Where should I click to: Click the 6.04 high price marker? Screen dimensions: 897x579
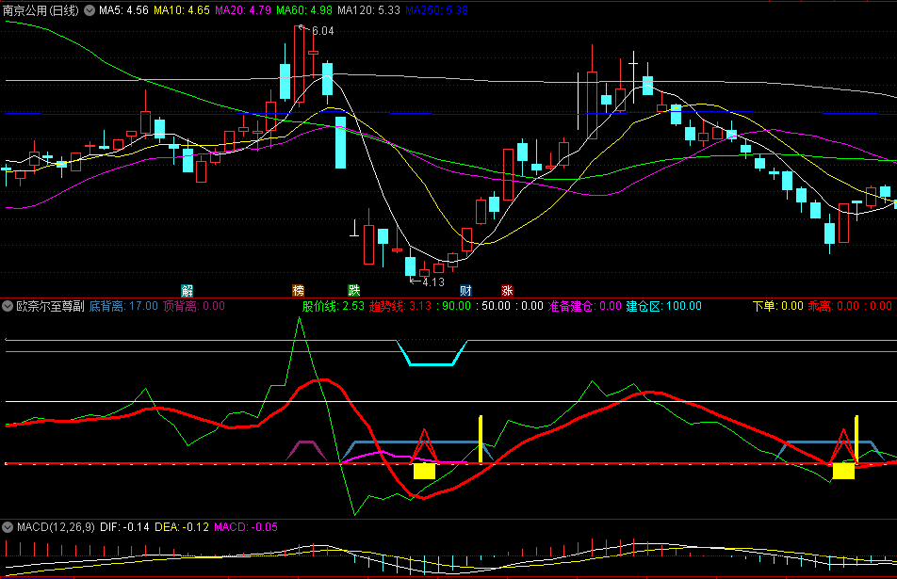(322, 31)
